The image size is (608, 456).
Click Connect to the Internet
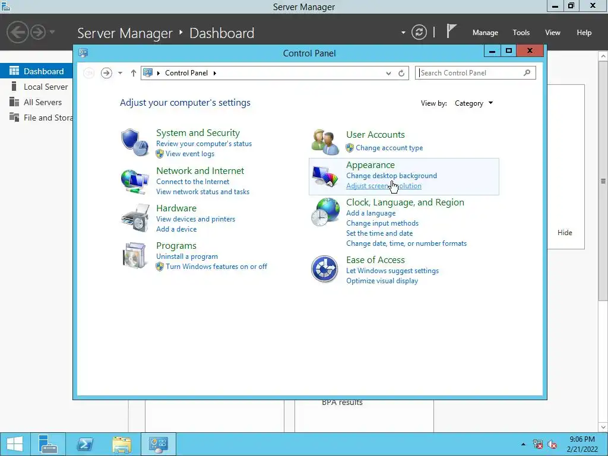[x=193, y=182]
